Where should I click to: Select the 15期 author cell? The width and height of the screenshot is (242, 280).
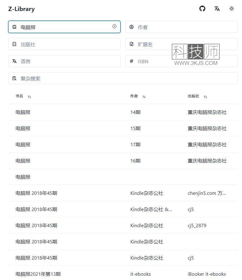[135, 128]
